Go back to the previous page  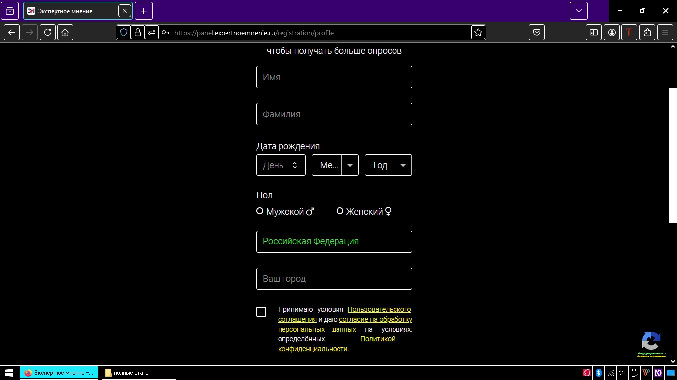click(12, 33)
